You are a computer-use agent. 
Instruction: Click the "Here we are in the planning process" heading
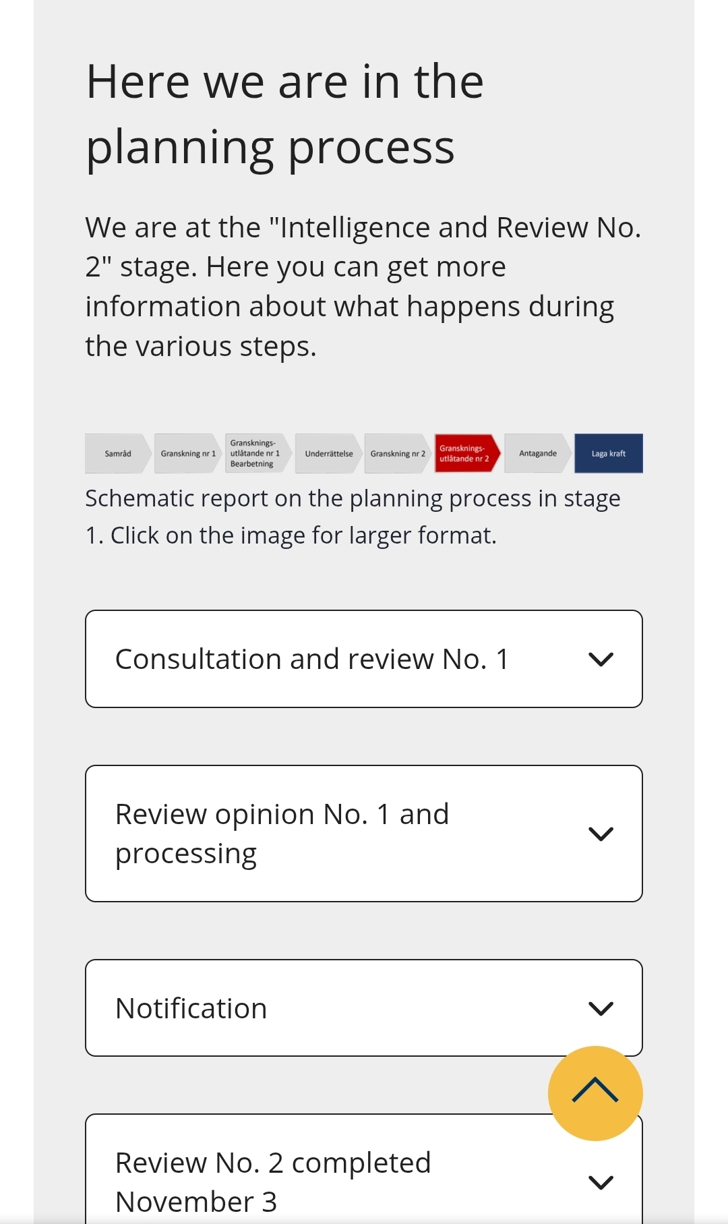click(284, 114)
